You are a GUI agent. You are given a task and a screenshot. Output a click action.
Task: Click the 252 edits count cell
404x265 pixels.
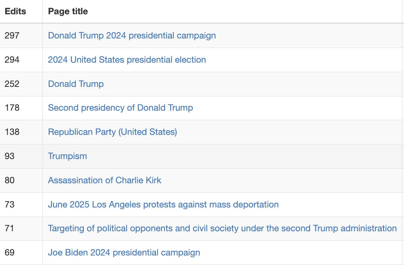click(x=12, y=84)
